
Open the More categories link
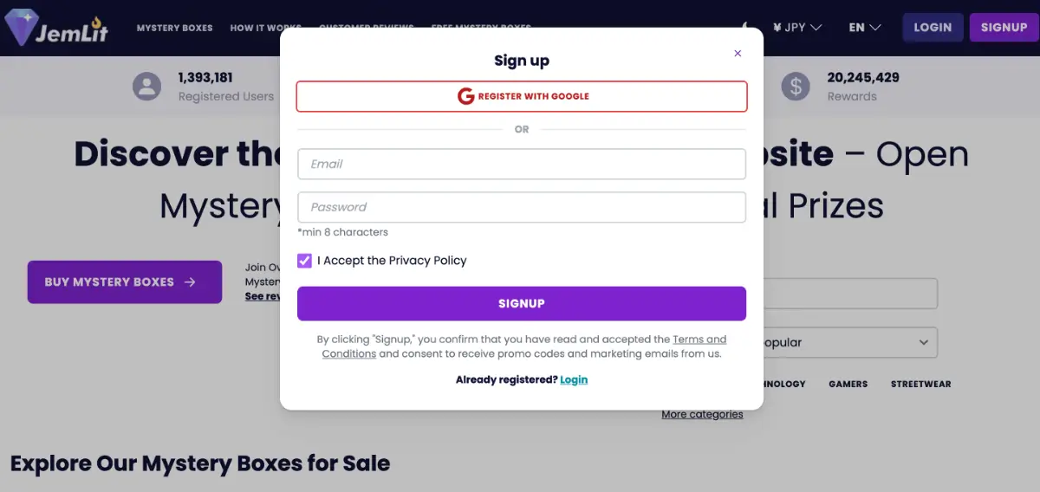pos(702,414)
